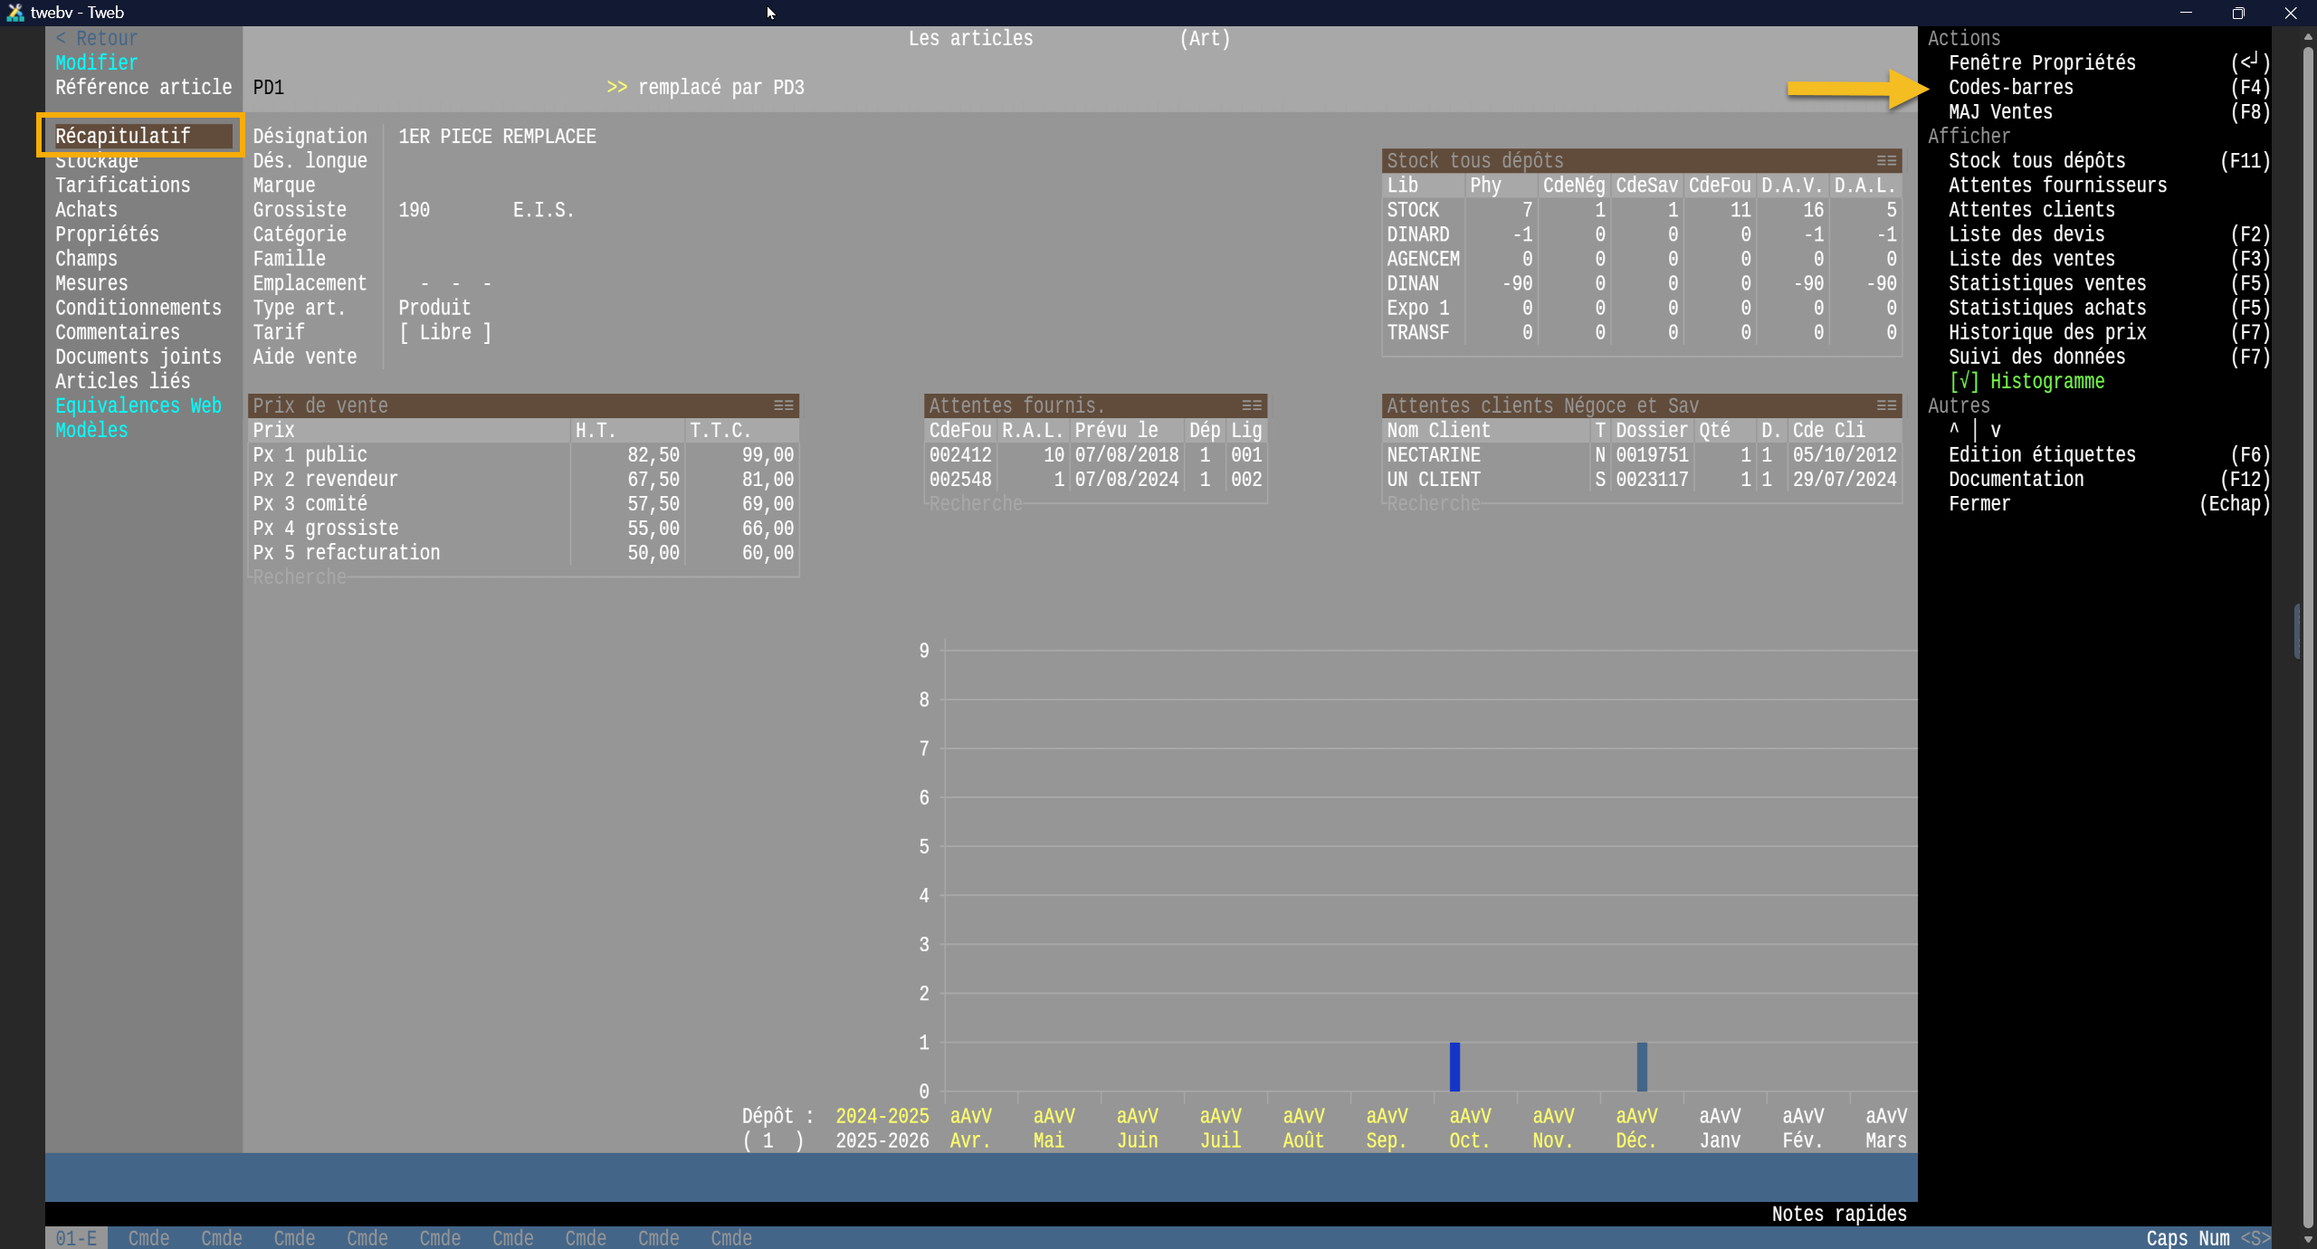Open Stock tous dépôts panel menu icon
The image size is (2317, 1249).
pos(1886,161)
